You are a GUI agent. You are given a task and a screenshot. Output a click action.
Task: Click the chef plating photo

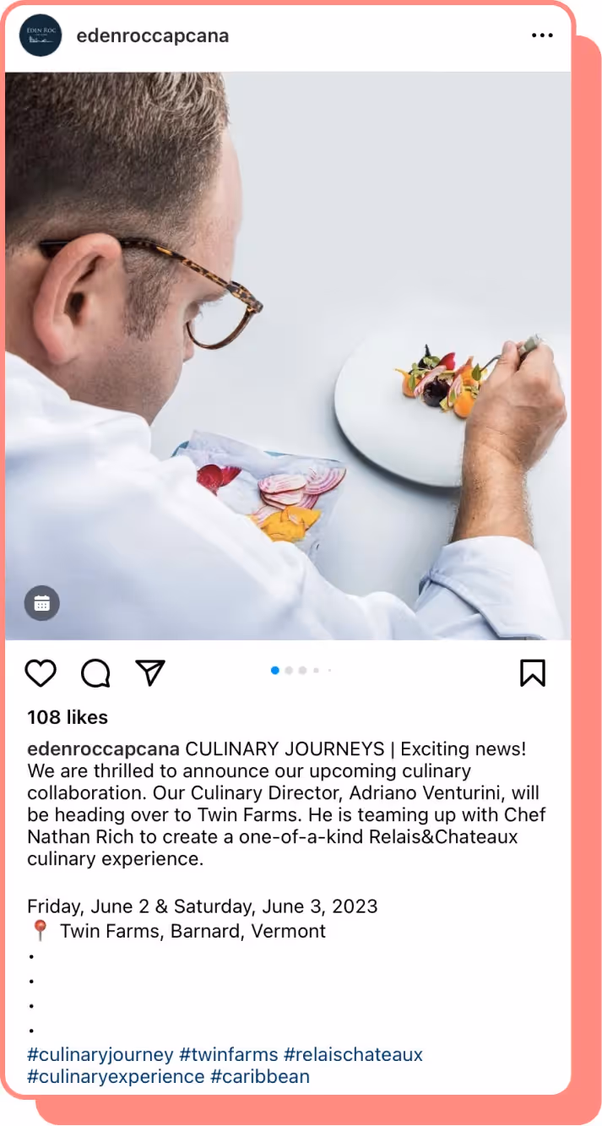288,356
